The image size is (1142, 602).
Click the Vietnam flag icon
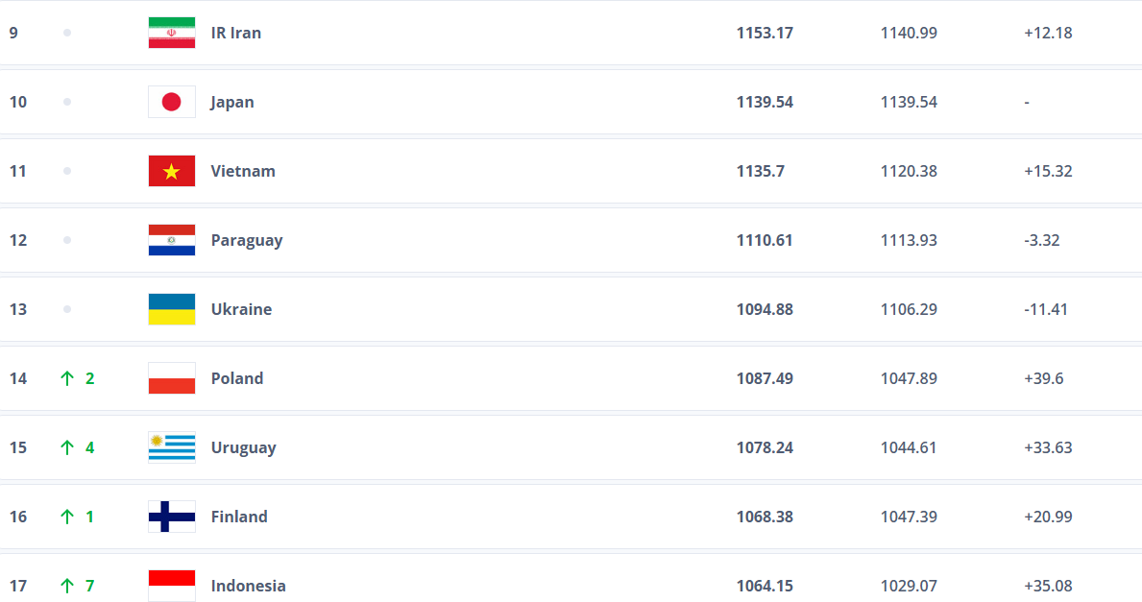click(172, 171)
